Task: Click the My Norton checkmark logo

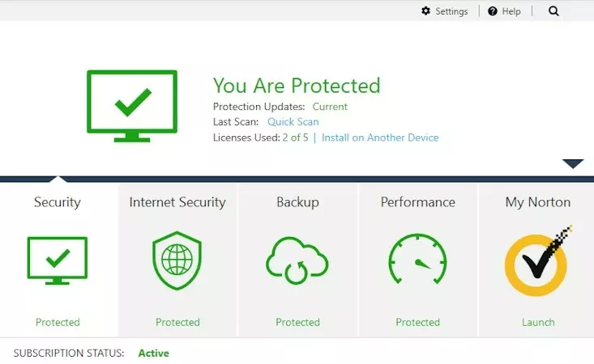Action: [x=538, y=264]
